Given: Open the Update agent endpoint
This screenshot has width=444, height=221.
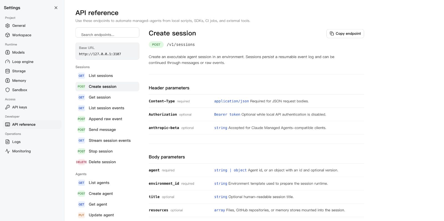Looking at the screenshot, I should pyautogui.click(x=107, y=215).
